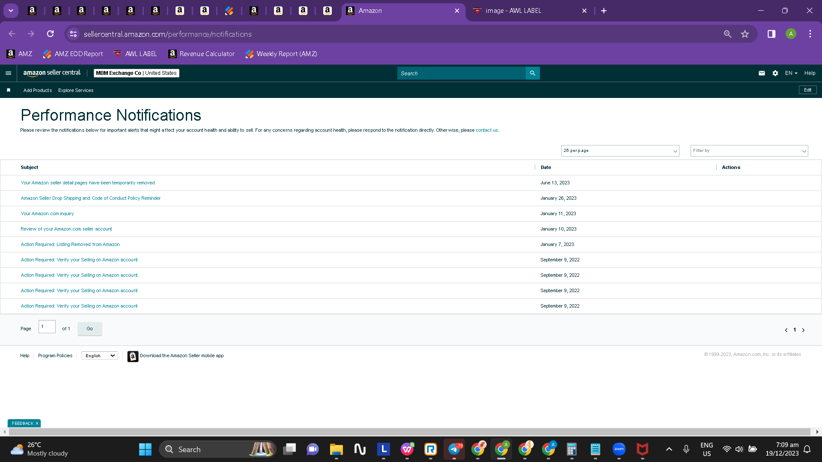822x462 pixels.
Task: Open the AMZ bookmark
Action: pyautogui.click(x=20, y=54)
